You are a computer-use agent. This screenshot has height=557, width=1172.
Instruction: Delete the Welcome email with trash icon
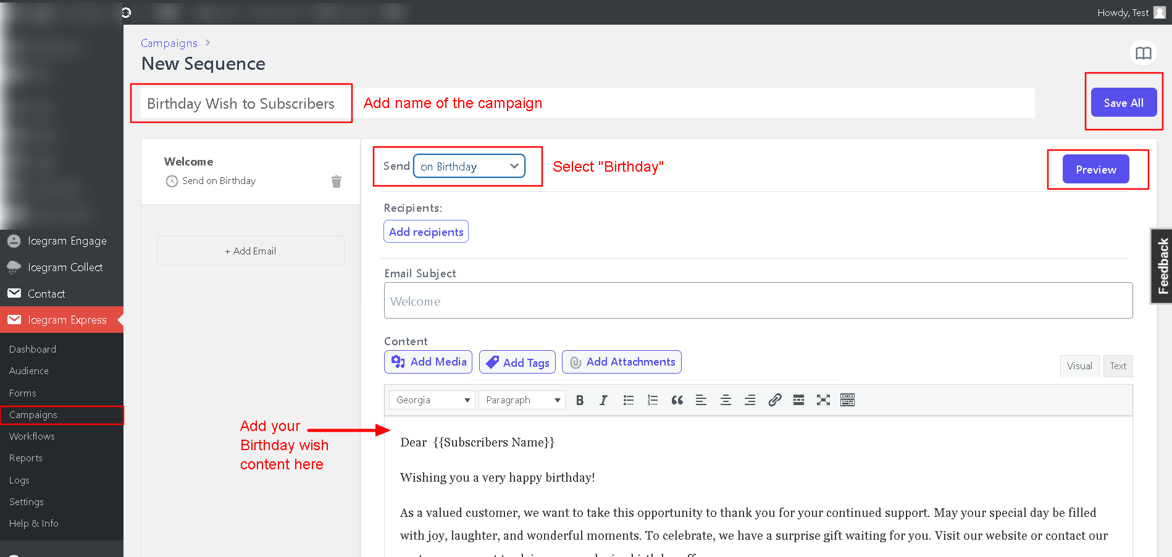(x=336, y=182)
